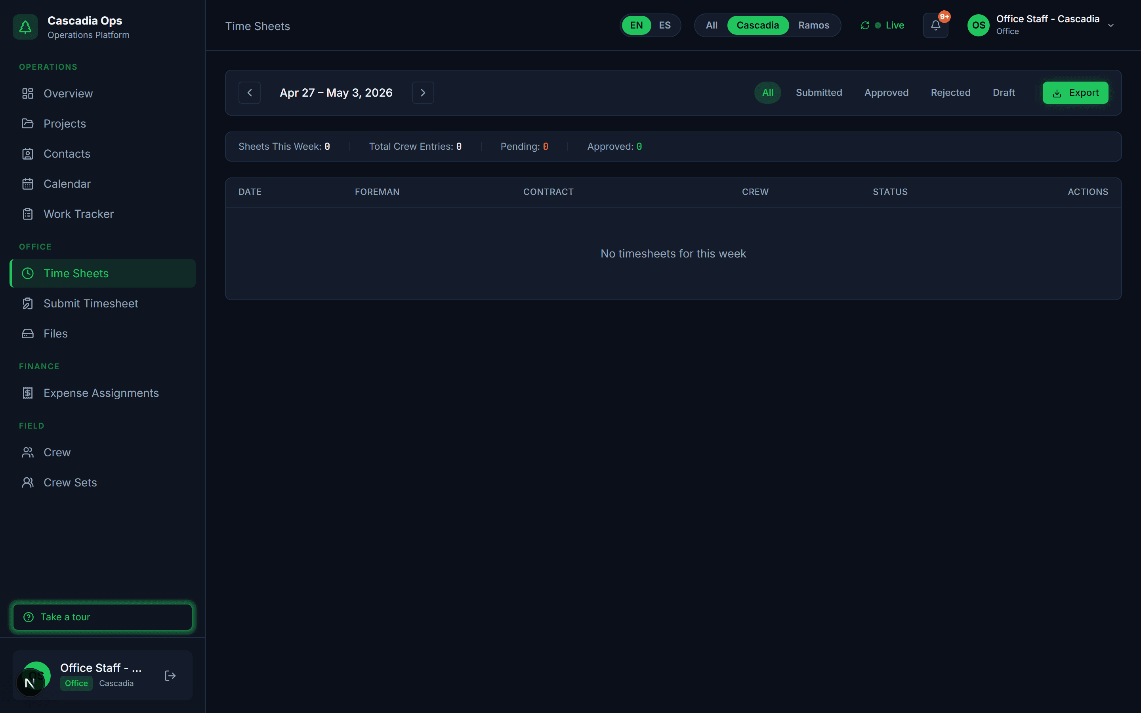Select Cascadia company filter

tap(757, 25)
